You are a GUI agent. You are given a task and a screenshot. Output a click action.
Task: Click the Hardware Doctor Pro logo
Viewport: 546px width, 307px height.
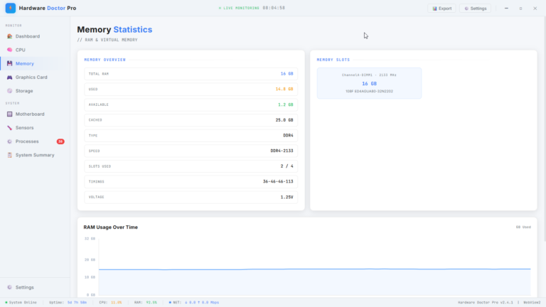tap(11, 8)
